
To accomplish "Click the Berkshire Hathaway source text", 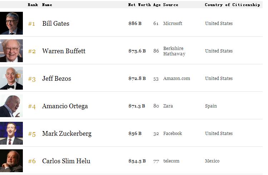I will coord(174,51).
